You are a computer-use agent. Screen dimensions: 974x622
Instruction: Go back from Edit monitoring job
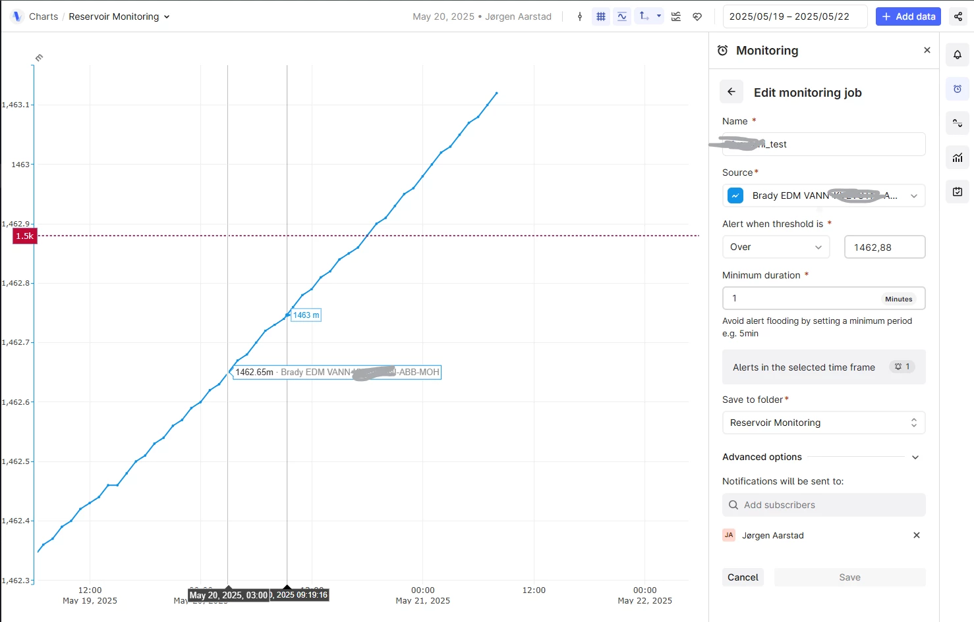click(731, 92)
